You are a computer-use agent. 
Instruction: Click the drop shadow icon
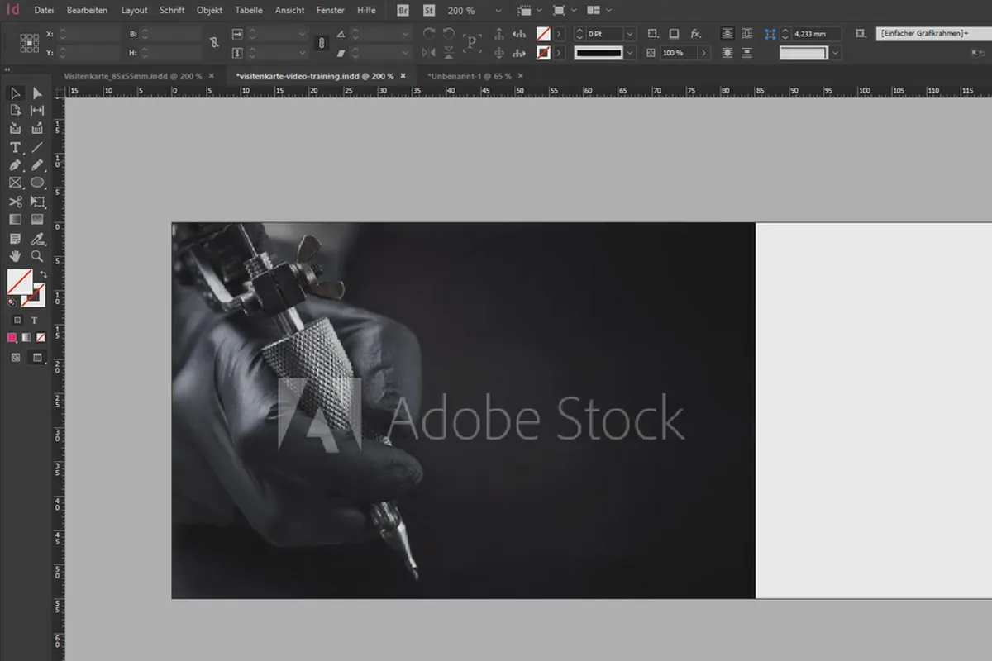tap(674, 34)
